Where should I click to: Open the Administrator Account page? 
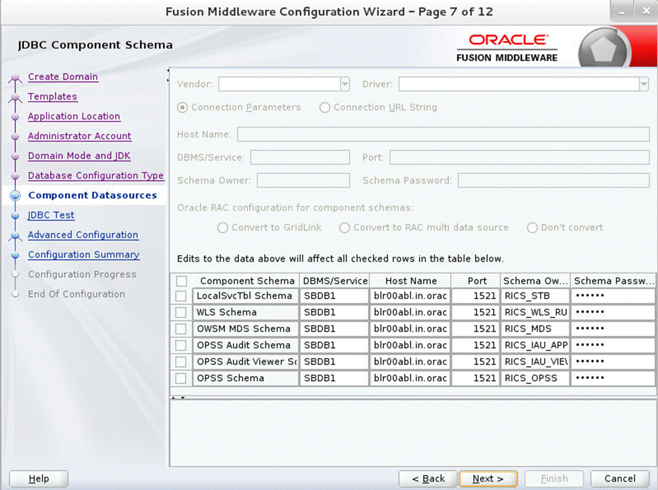80,136
